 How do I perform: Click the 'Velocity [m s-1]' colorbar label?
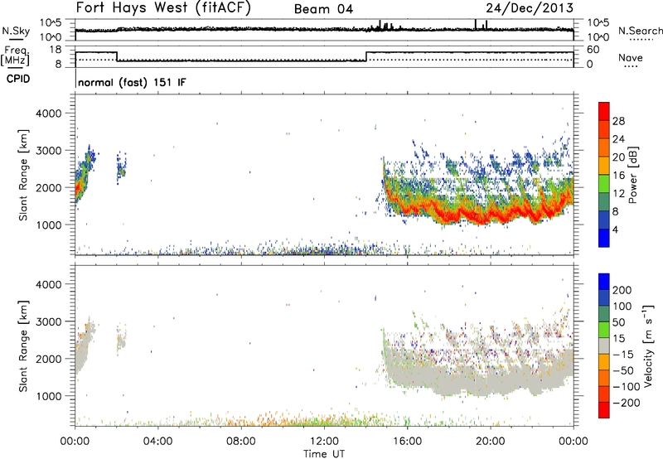click(648, 345)
